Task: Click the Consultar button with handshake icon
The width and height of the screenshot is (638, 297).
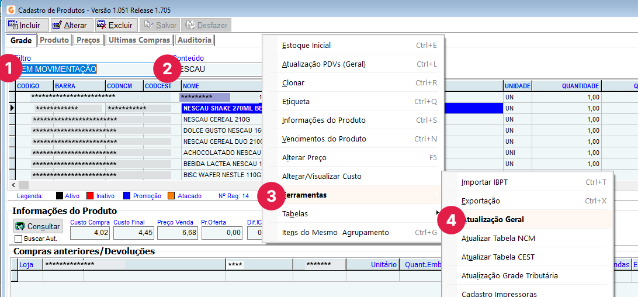Action: pyautogui.click(x=37, y=226)
